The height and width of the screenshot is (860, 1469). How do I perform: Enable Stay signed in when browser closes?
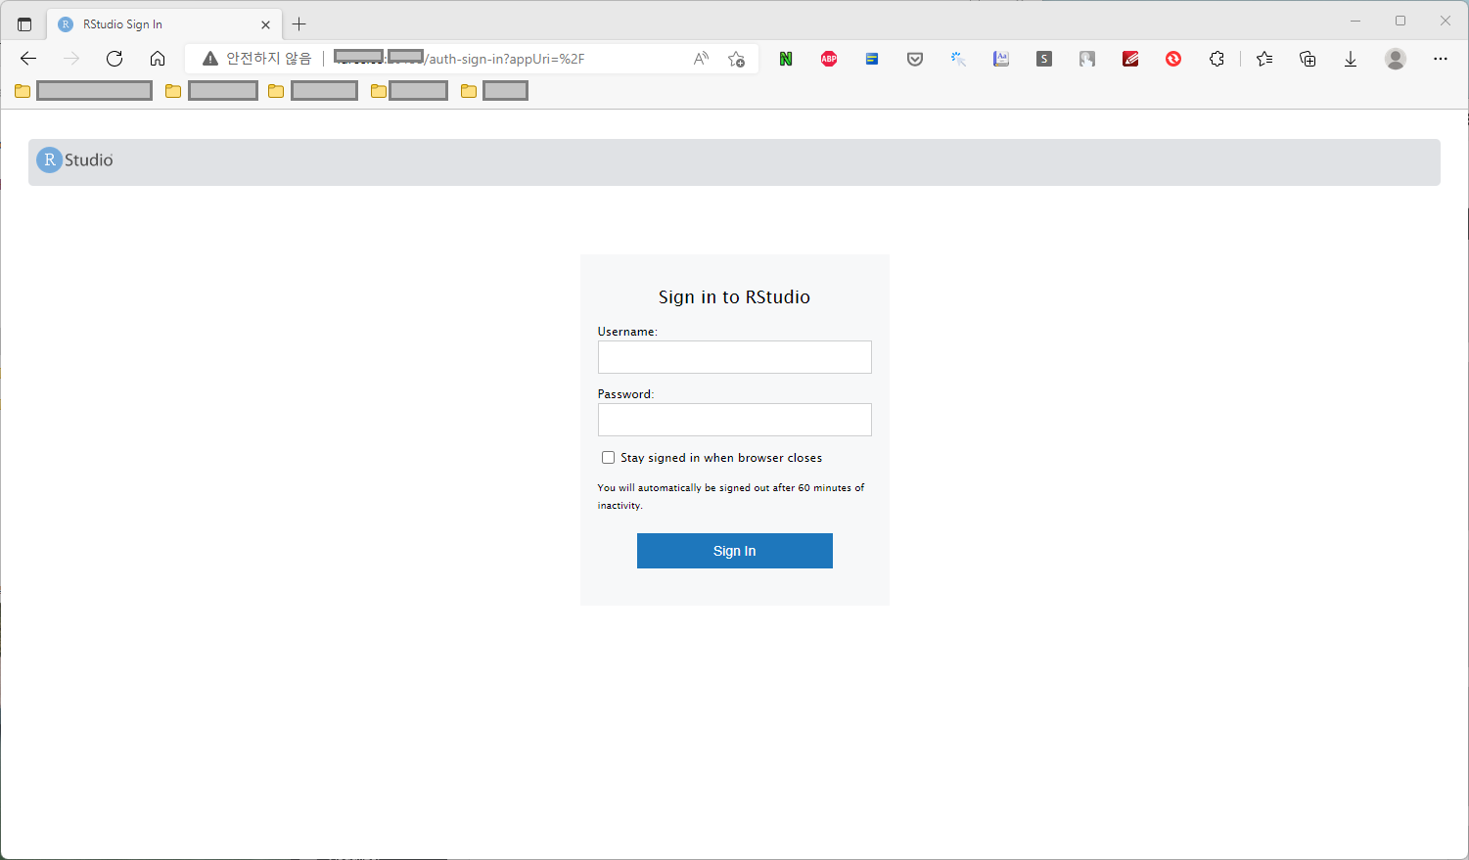608,458
